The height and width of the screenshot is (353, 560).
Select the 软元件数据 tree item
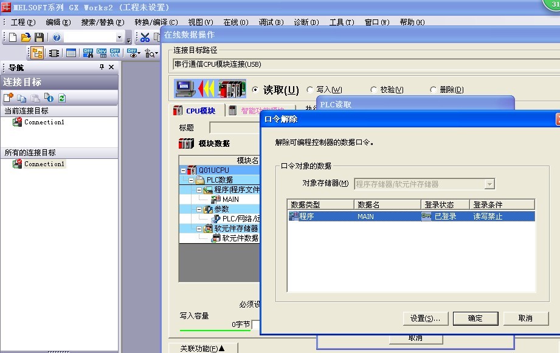pos(240,238)
